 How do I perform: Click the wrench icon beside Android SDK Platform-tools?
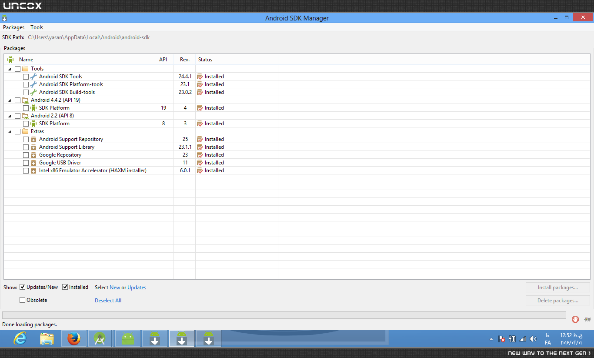[x=33, y=84]
